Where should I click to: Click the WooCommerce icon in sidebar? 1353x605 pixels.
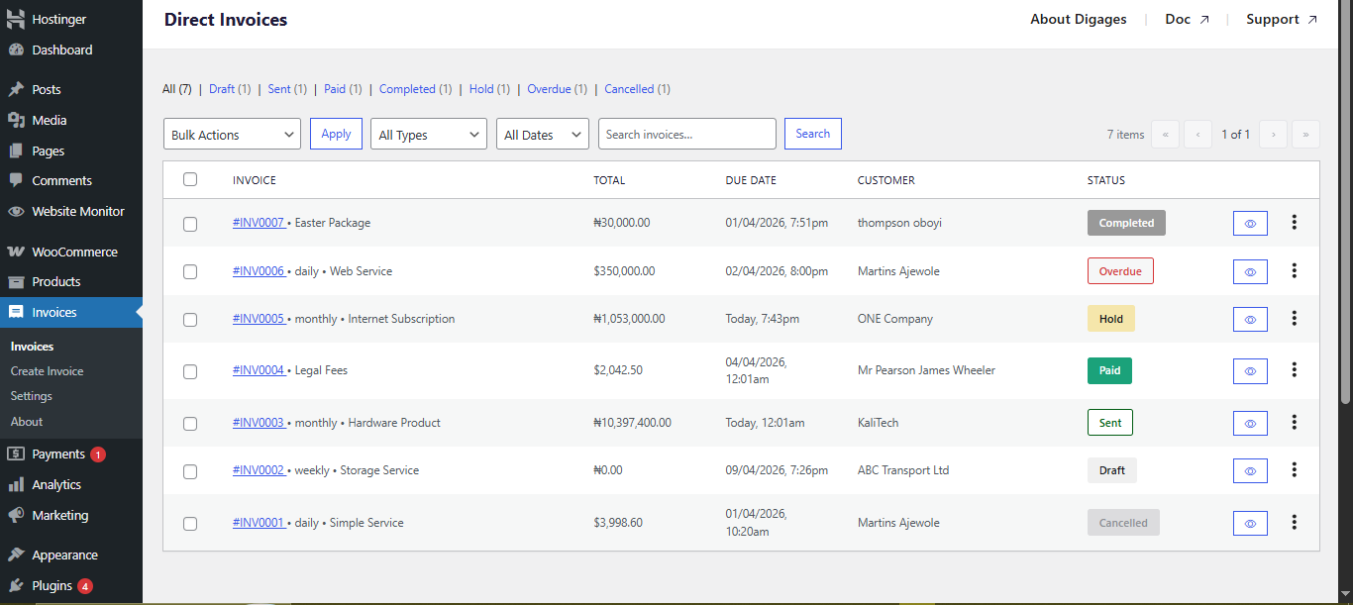[16, 252]
